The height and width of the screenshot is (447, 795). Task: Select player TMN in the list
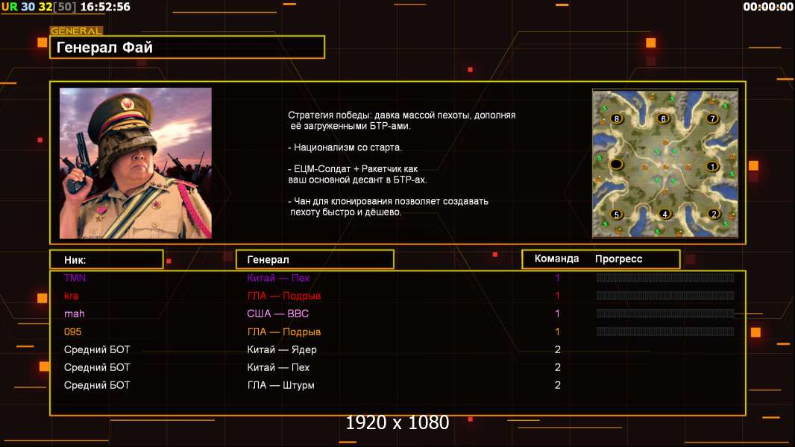tap(75, 277)
